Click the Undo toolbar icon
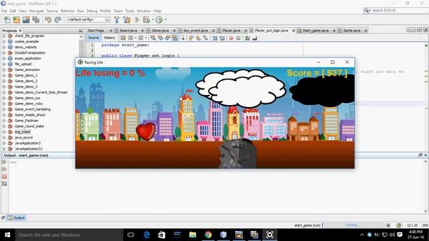 [48, 19]
